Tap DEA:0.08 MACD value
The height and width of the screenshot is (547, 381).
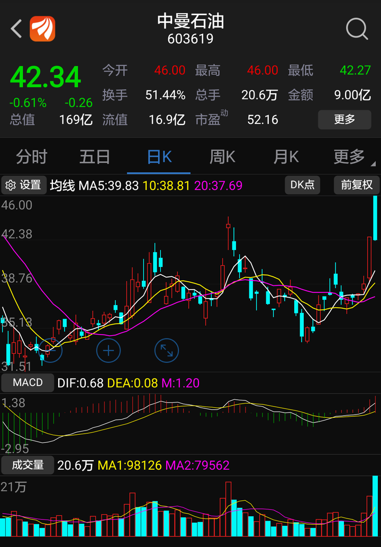132,383
